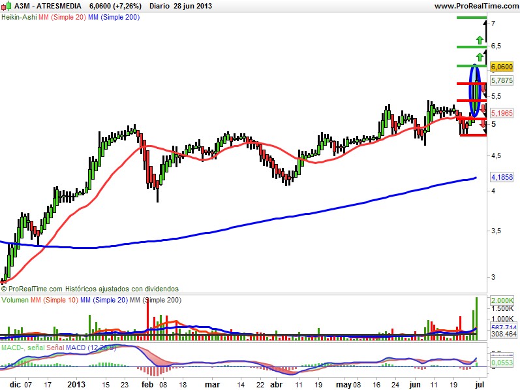Click the 22 date label on time axis
This screenshot has height=390, width=520.
260,385
